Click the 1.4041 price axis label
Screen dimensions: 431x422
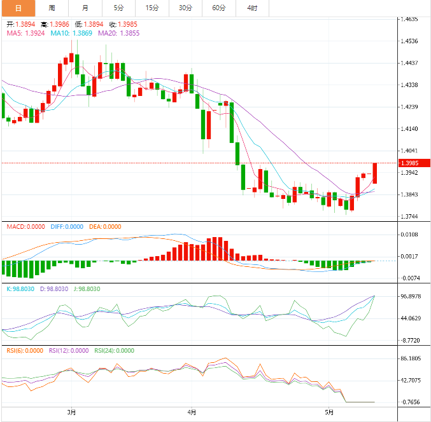tap(409, 151)
